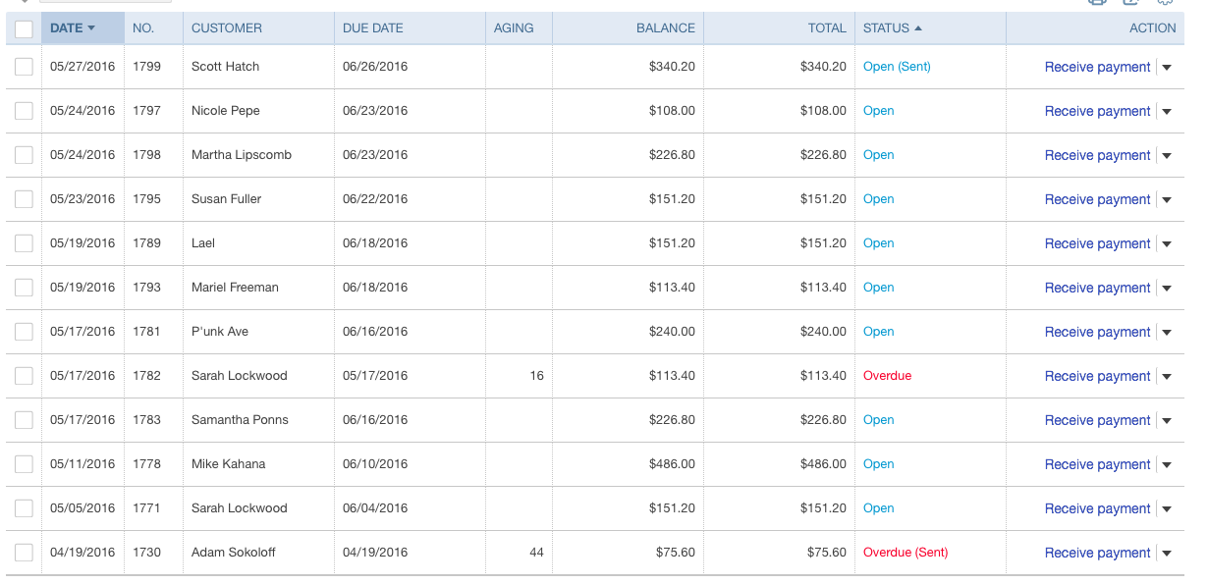Screen dimensions: 1208x584
Task: Open the action dropdown for Samantha Ponns
Action: 1167,421
